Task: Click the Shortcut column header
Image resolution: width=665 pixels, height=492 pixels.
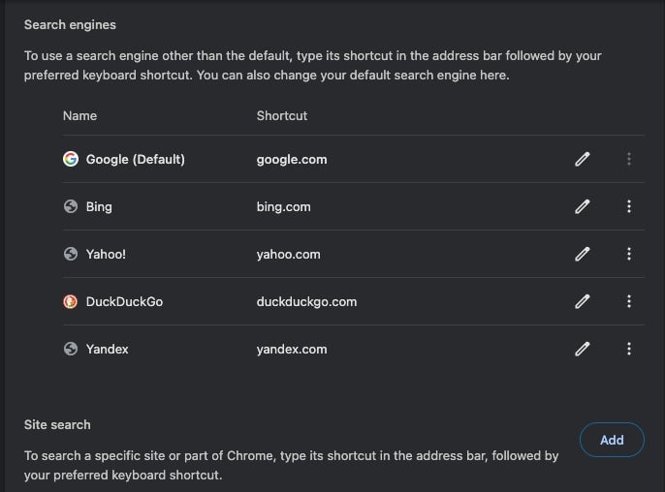Action: click(x=281, y=115)
